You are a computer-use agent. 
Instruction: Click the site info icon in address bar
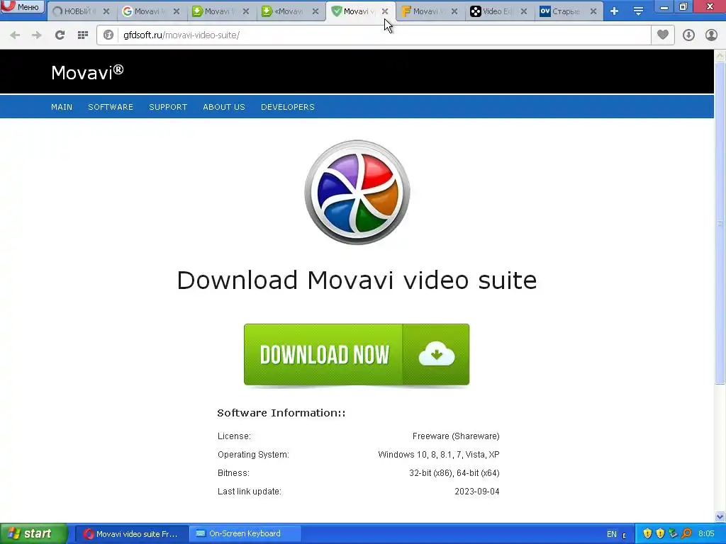(108, 35)
